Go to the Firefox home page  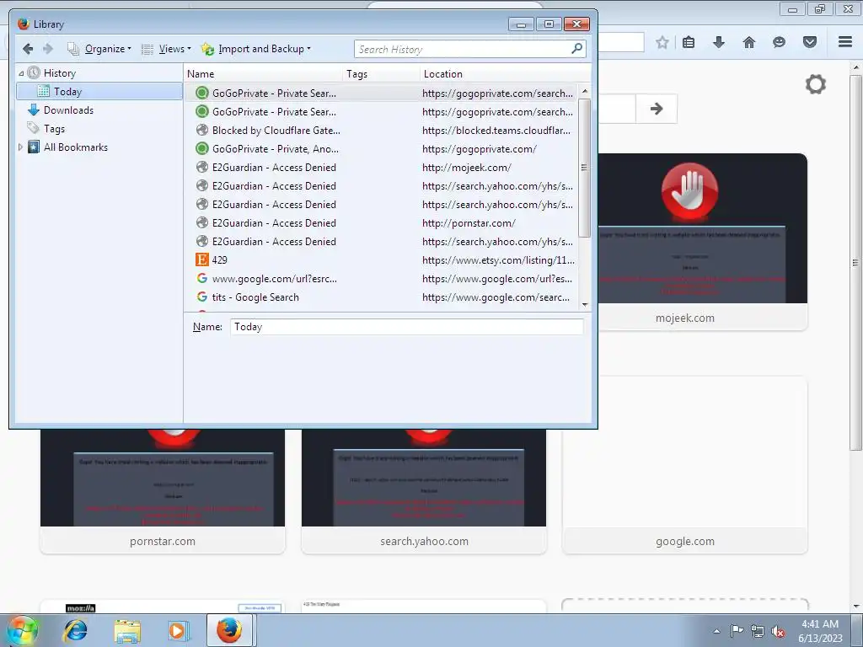749,42
